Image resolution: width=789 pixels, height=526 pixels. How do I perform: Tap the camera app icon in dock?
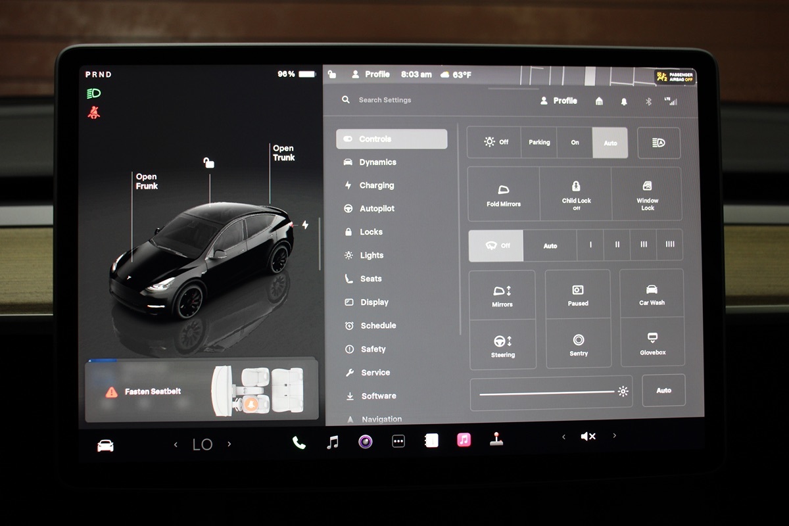point(366,442)
